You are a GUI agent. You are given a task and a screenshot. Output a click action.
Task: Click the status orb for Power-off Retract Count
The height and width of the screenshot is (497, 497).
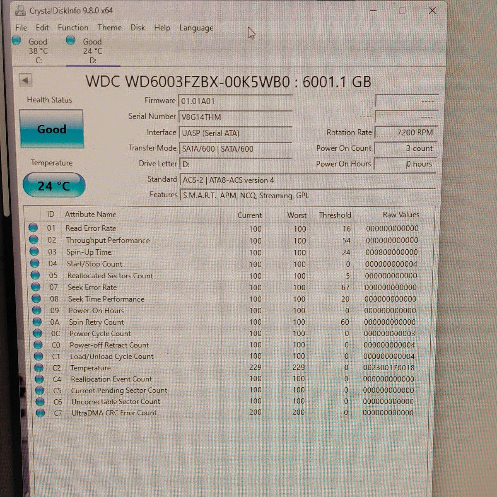click(x=38, y=345)
